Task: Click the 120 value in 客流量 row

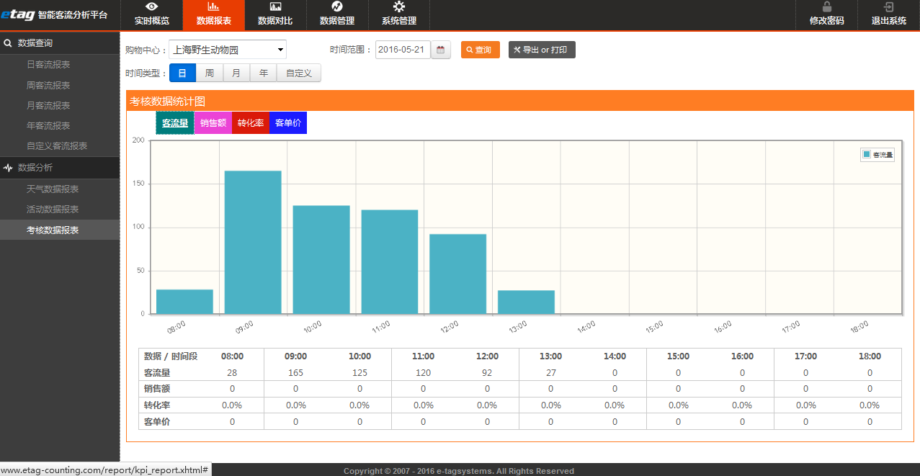Action: 423,373
